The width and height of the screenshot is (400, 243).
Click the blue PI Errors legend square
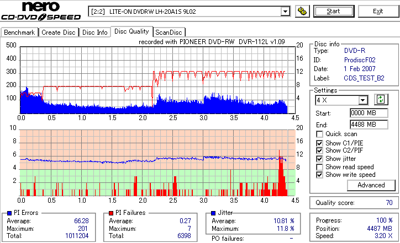9,213
